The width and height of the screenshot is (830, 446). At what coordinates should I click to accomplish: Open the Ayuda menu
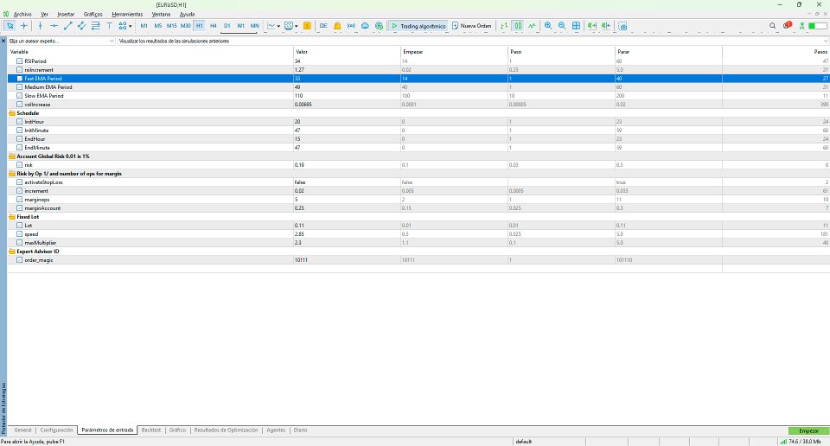(187, 15)
